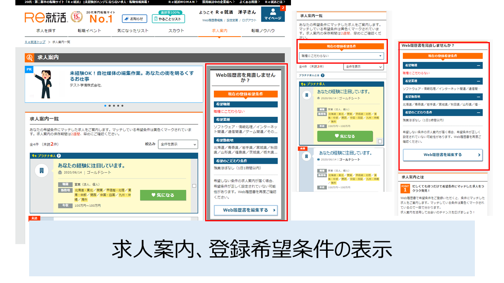
Task: Open the PR ad 未経験OK！自社媒体の編集作業 headline
Action: pyautogui.click(x=132, y=76)
